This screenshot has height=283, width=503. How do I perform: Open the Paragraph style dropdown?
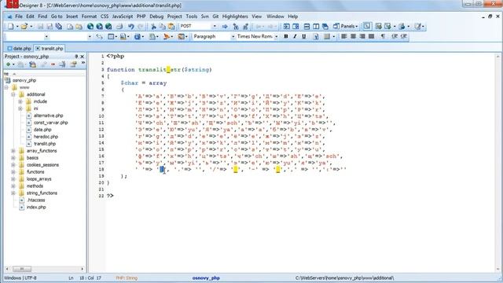(x=233, y=37)
